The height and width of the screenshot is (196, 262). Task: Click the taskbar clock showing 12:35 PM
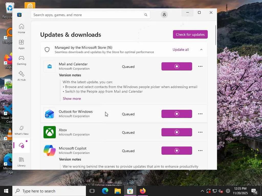click(240, 191)
